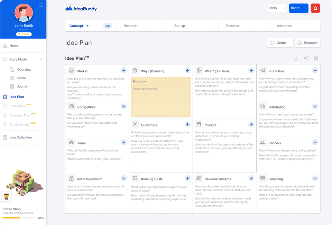The width and height of the screenshot is (332, 225).
Task: Delete the Idea Plan with trash icon
Action: [x=316, y=58]
